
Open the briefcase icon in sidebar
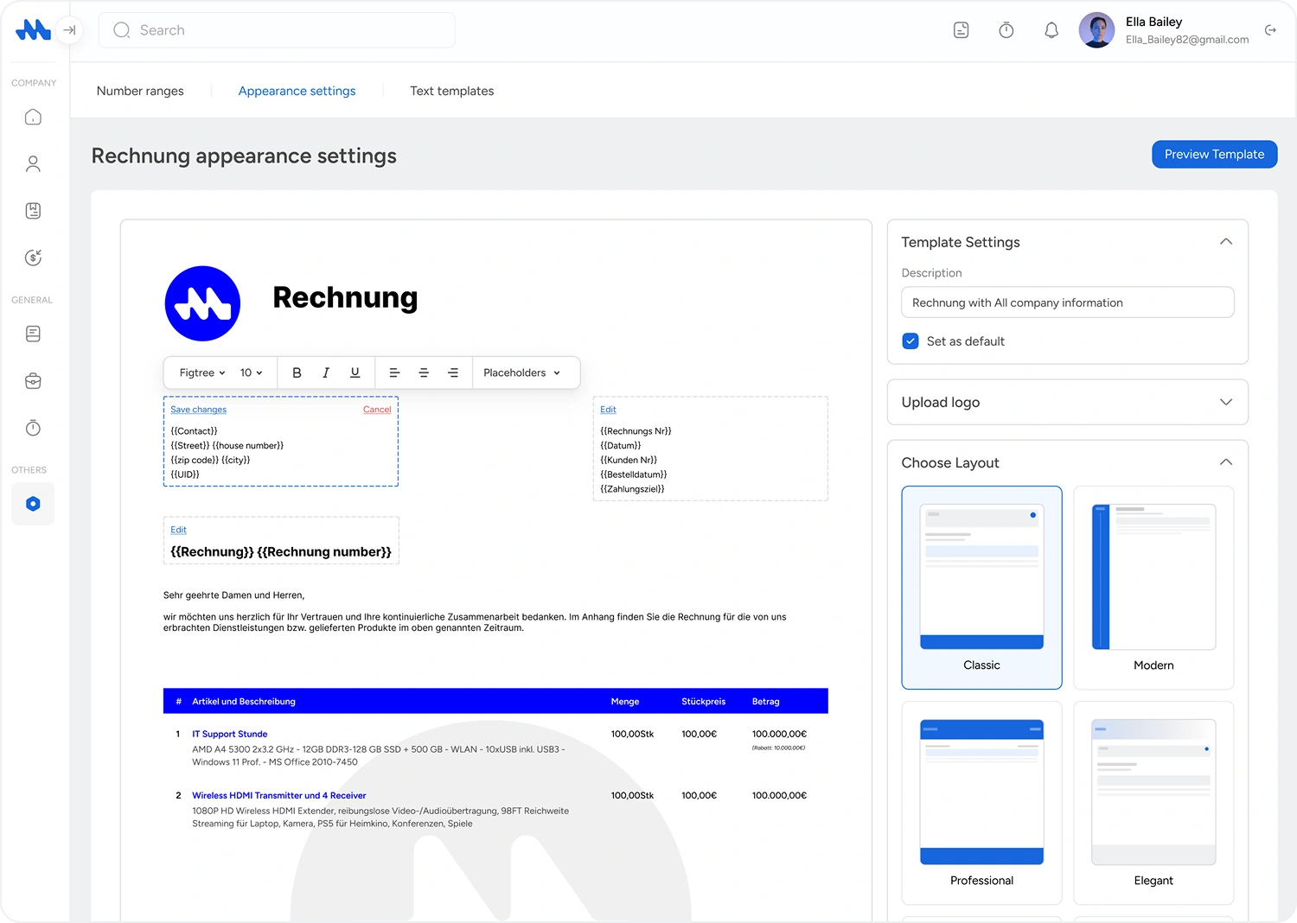33,381
